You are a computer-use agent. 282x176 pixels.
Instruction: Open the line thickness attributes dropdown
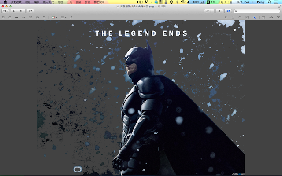pyautogui.click(x=63, y=18)
